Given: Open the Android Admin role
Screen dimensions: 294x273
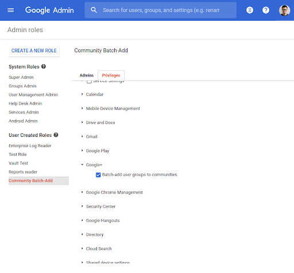Looking at the screenshot, I should click(23, 121).
